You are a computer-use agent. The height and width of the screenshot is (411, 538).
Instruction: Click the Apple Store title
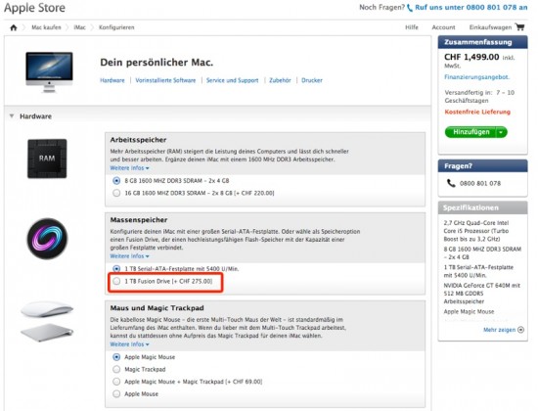click(34, 8)
